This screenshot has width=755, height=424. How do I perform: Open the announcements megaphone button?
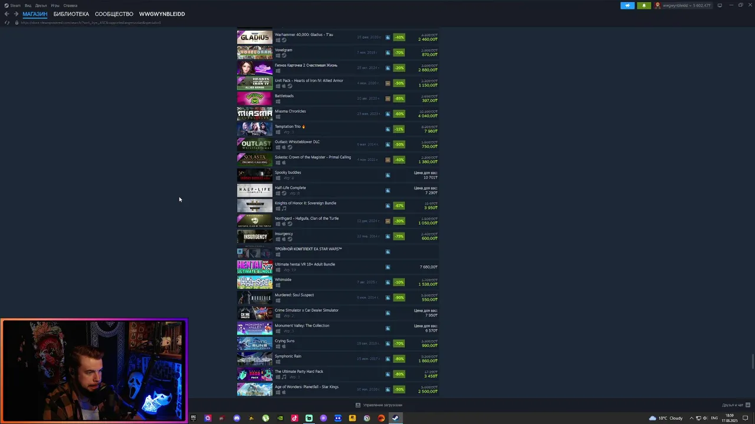coord(628,5)
